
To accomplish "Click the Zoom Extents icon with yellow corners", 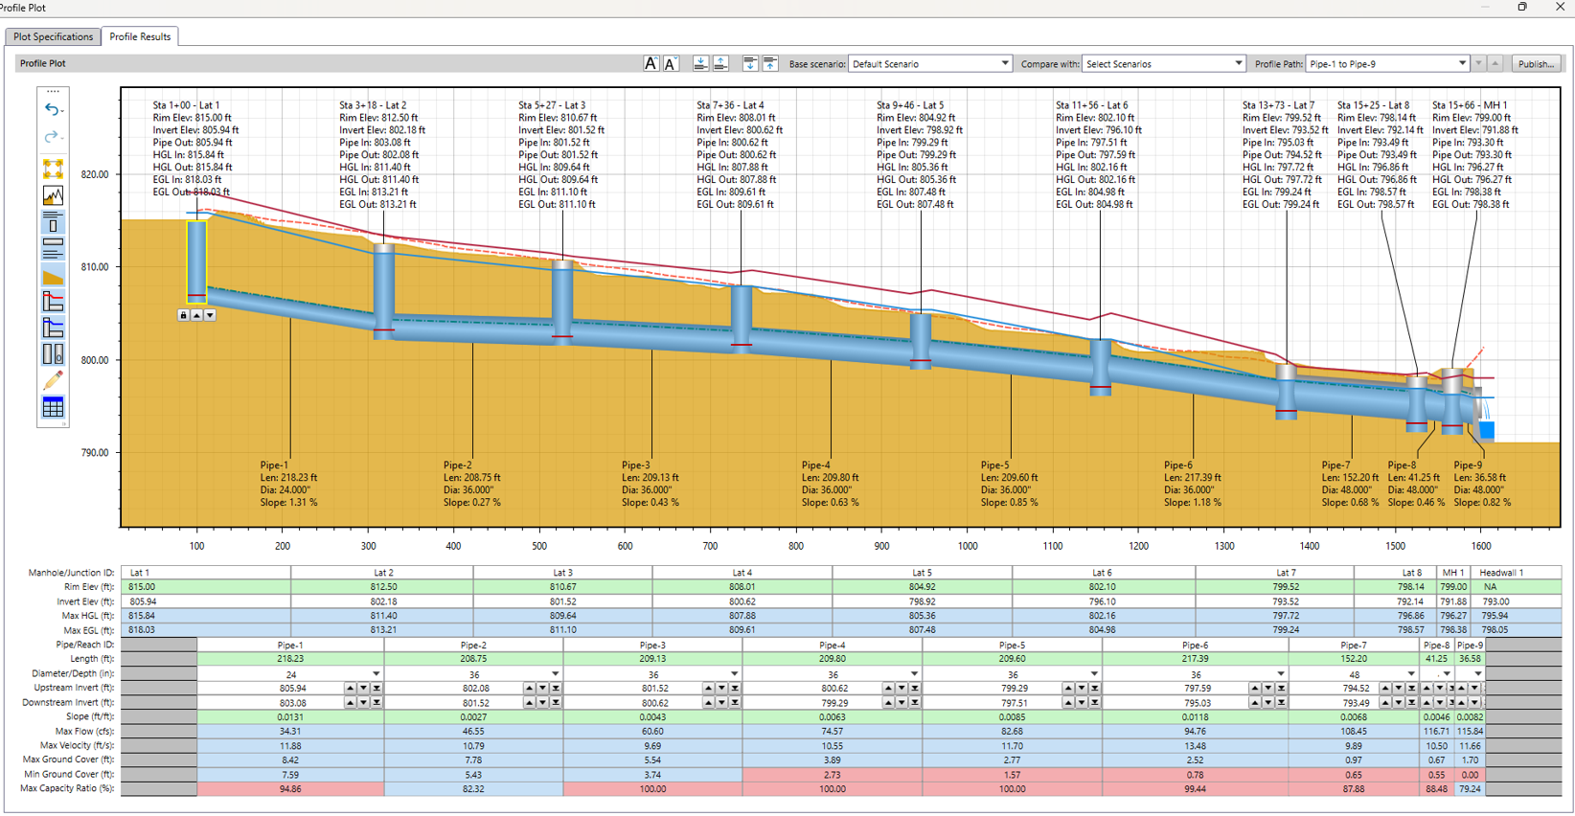I will point(53,170).
